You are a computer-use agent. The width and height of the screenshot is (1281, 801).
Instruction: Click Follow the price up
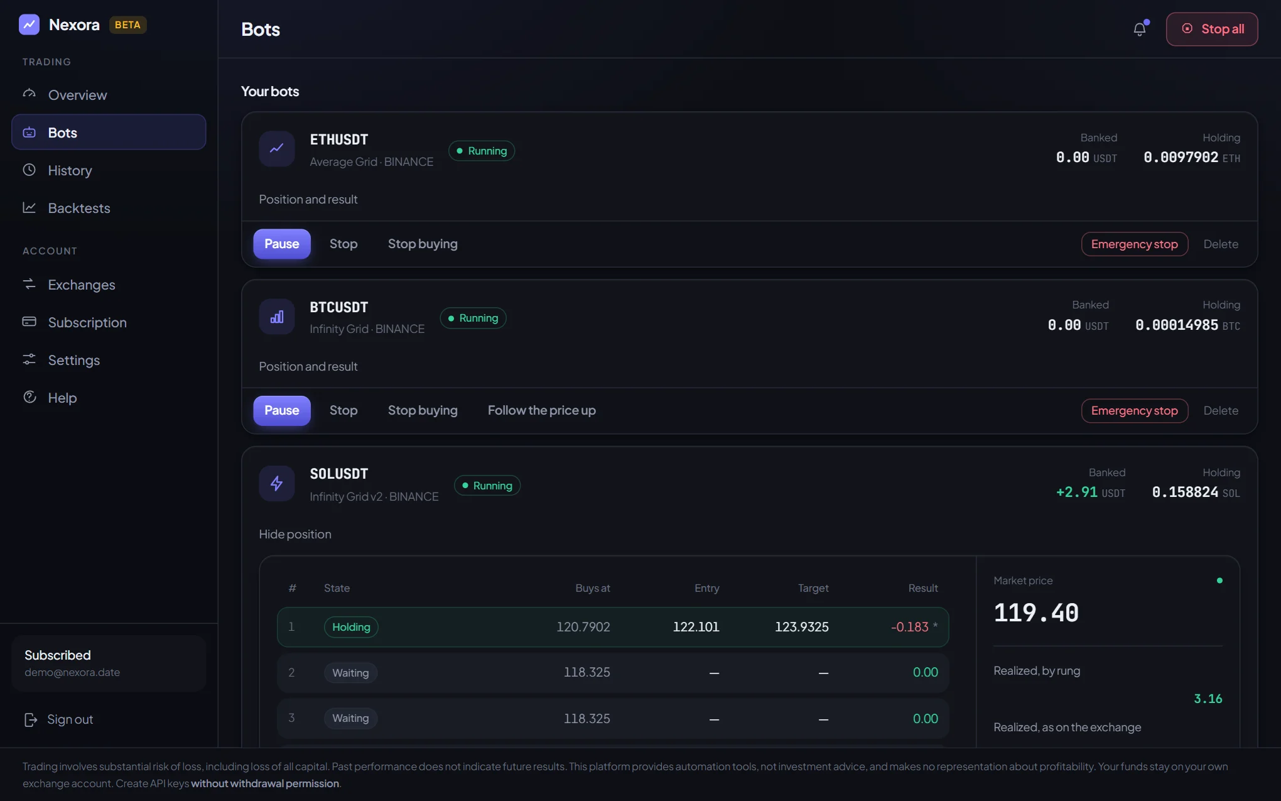[542, 410]
